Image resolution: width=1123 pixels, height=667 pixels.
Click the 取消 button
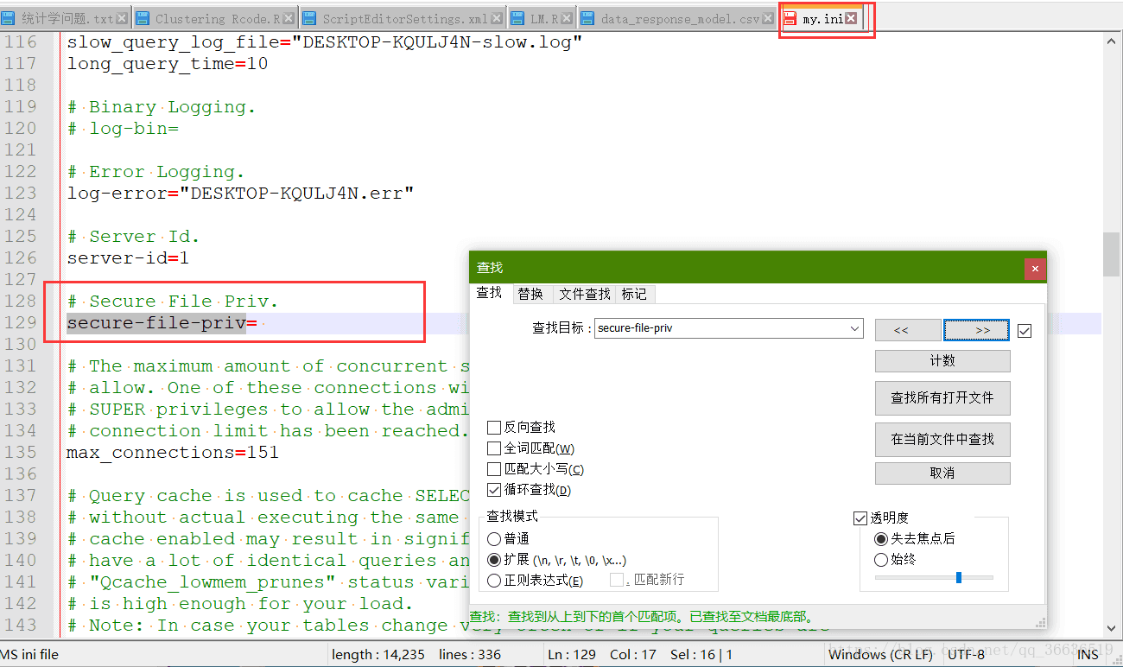(942, 473)
